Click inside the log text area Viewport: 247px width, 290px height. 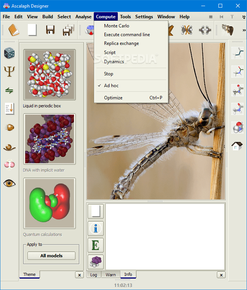coord(165,237)
